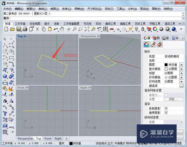Click the blue render sphere icon
The width and height of the screenshot is (187, 147).
click(174, 29)
